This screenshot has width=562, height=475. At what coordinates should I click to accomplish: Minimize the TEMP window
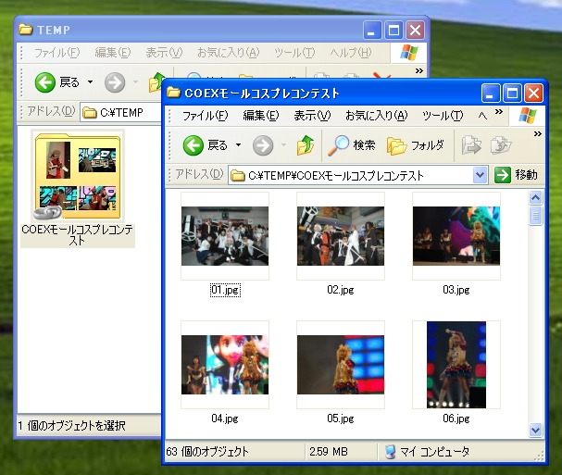[372, 31]
